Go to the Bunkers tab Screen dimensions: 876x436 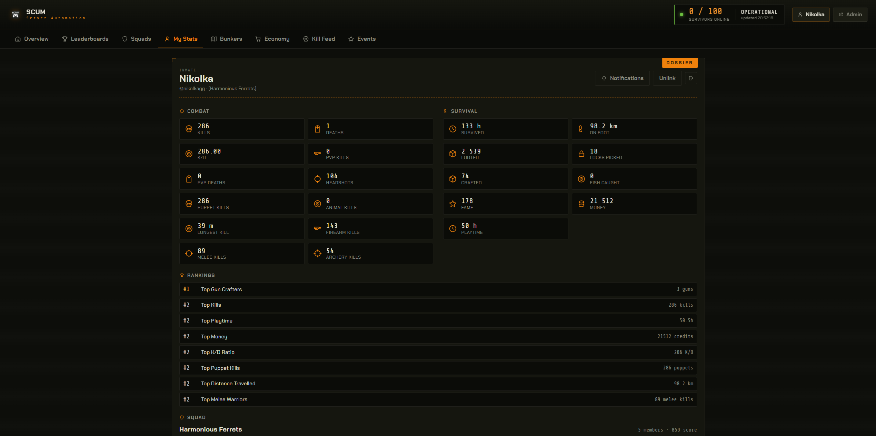point(227,39)
